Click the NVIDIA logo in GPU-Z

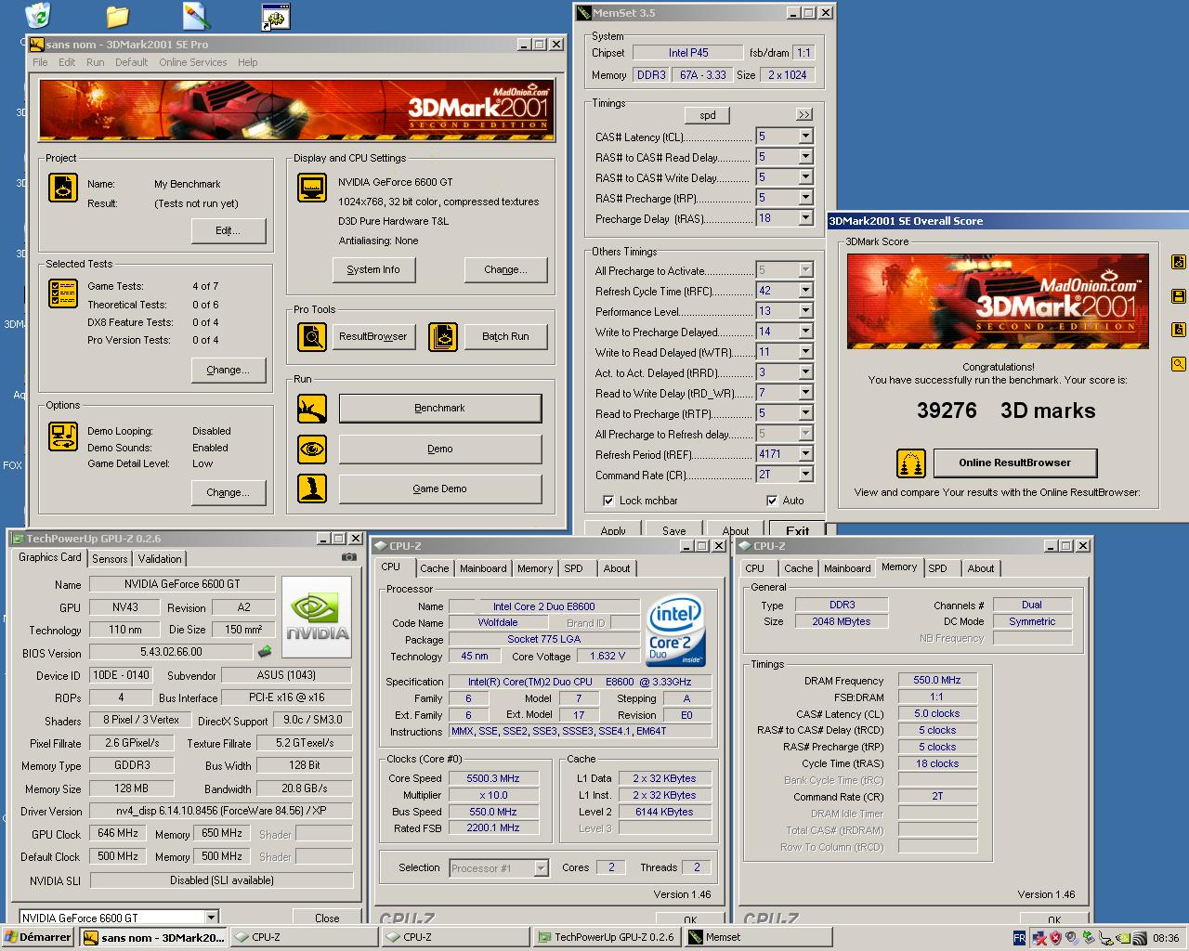point(317,618)
